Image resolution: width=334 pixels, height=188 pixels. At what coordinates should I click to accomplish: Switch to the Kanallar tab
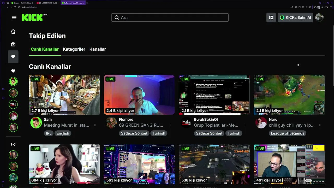coord(98,49)
